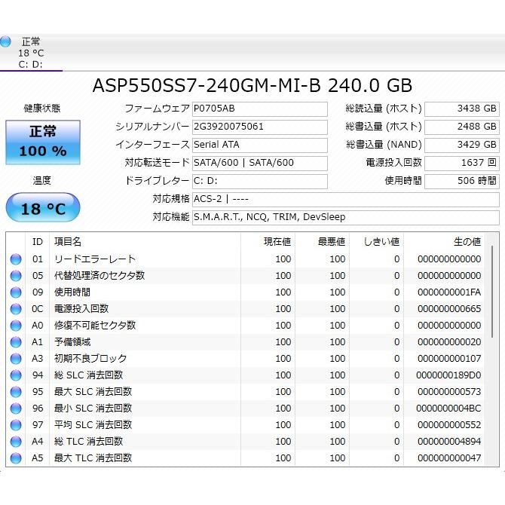Select the 総 SLC 消去回数 attribute name
Image resolution: width=505 pixels, height=505 pixels.
89,375
